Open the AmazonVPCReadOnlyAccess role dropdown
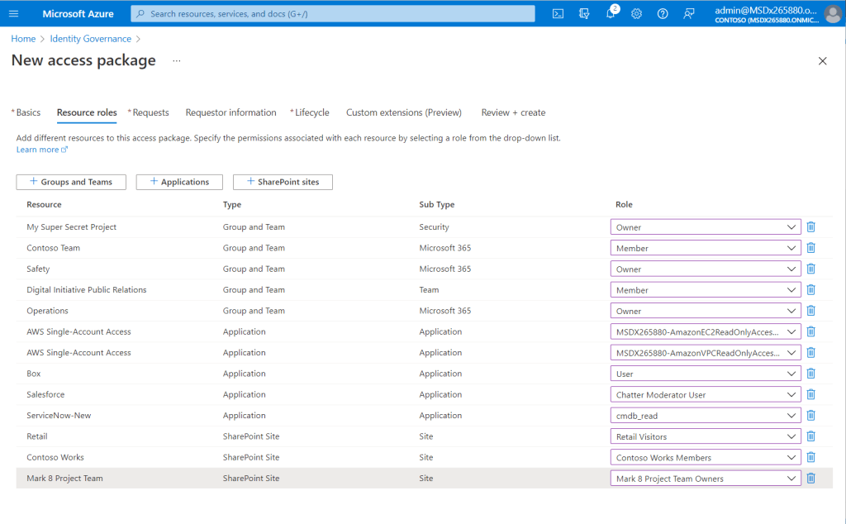Screen dimensions: 846x524 coord(706,353)
